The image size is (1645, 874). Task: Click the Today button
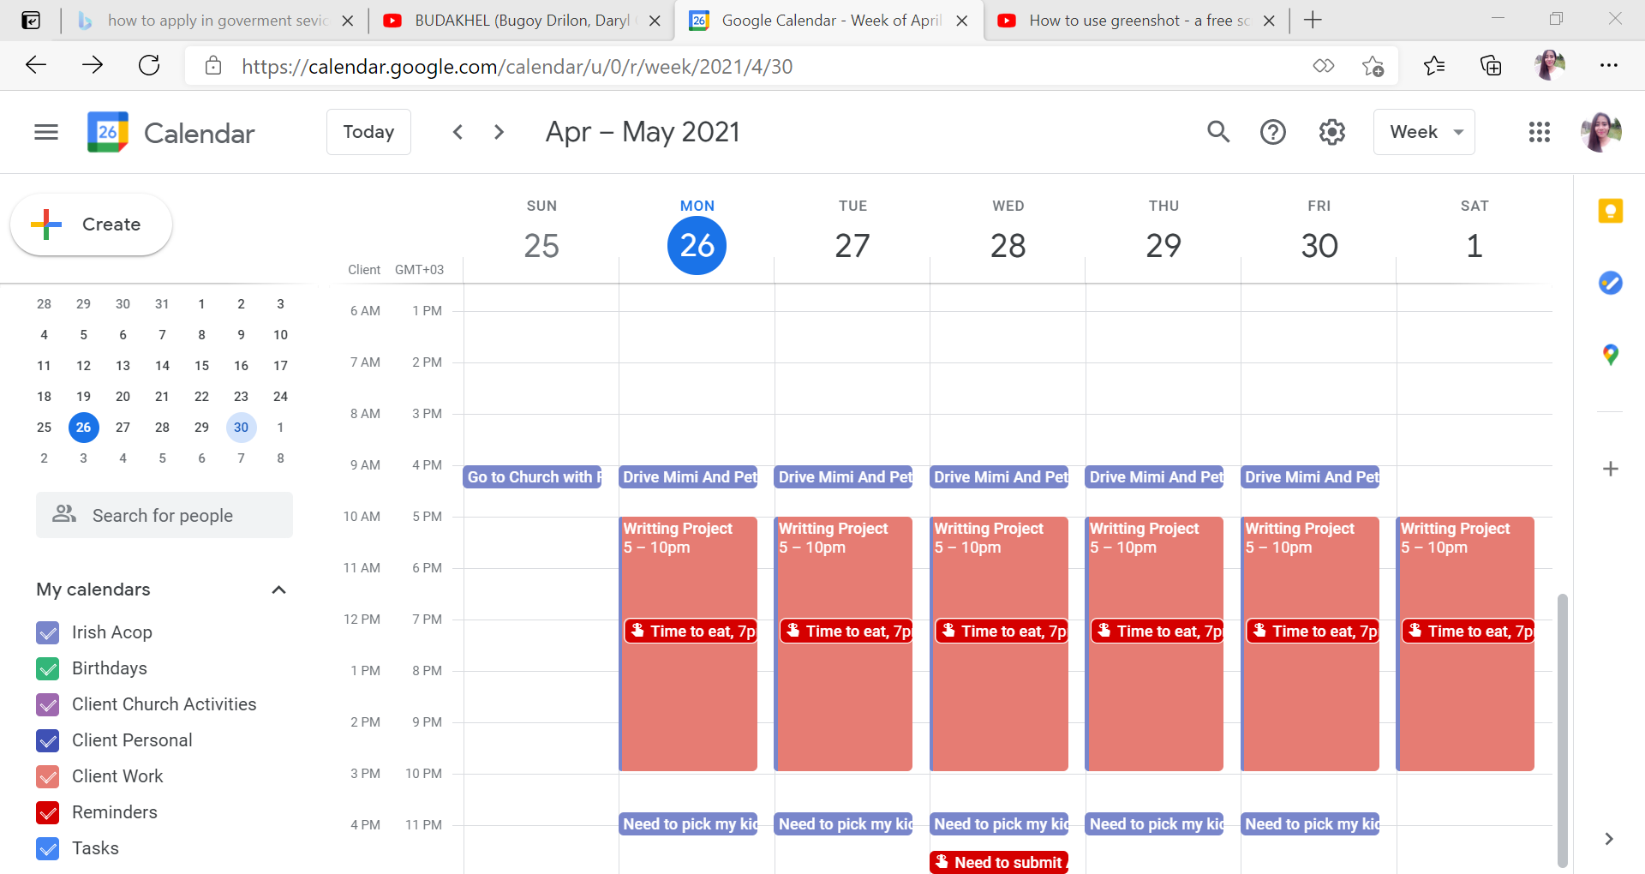[x=368, y=132]
